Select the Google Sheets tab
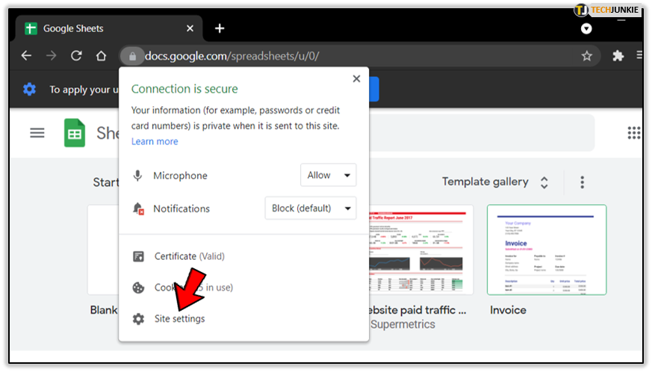Viewport: 652px width, 372px height. [x=109, y=28]
